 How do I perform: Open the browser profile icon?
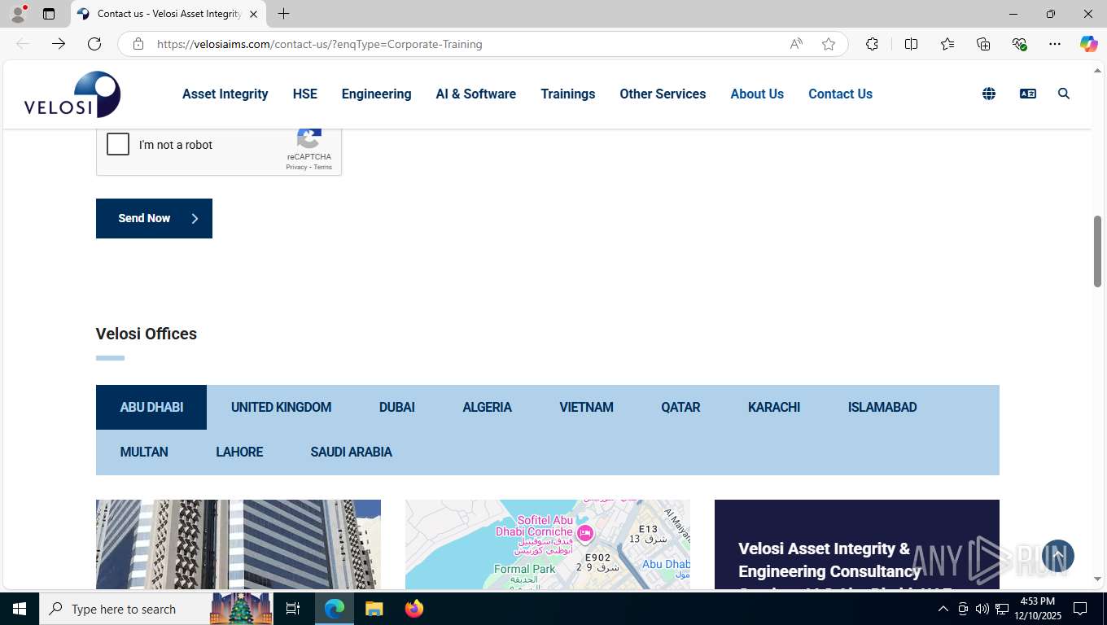pos(17,14)
